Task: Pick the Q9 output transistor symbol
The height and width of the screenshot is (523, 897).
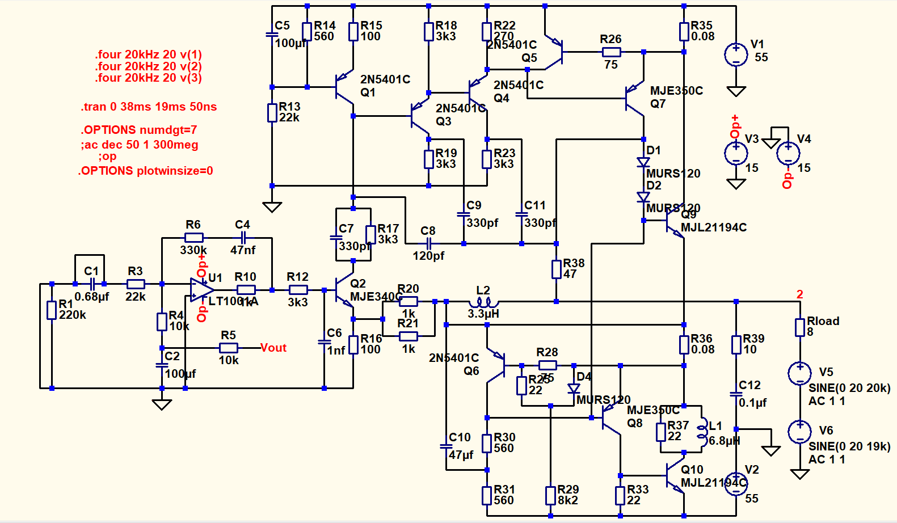Action: 675,221
